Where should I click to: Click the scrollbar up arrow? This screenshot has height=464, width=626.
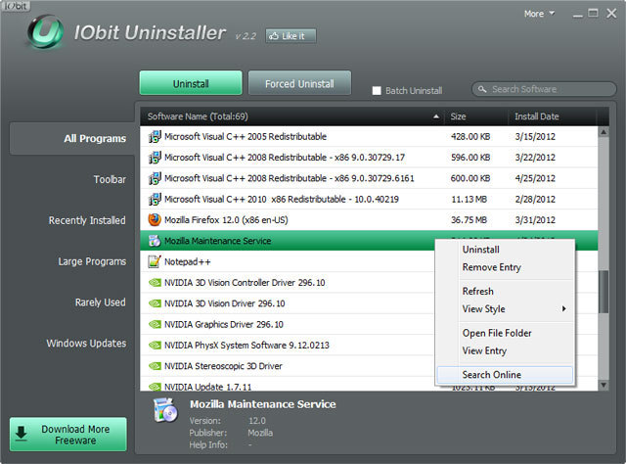604,132
